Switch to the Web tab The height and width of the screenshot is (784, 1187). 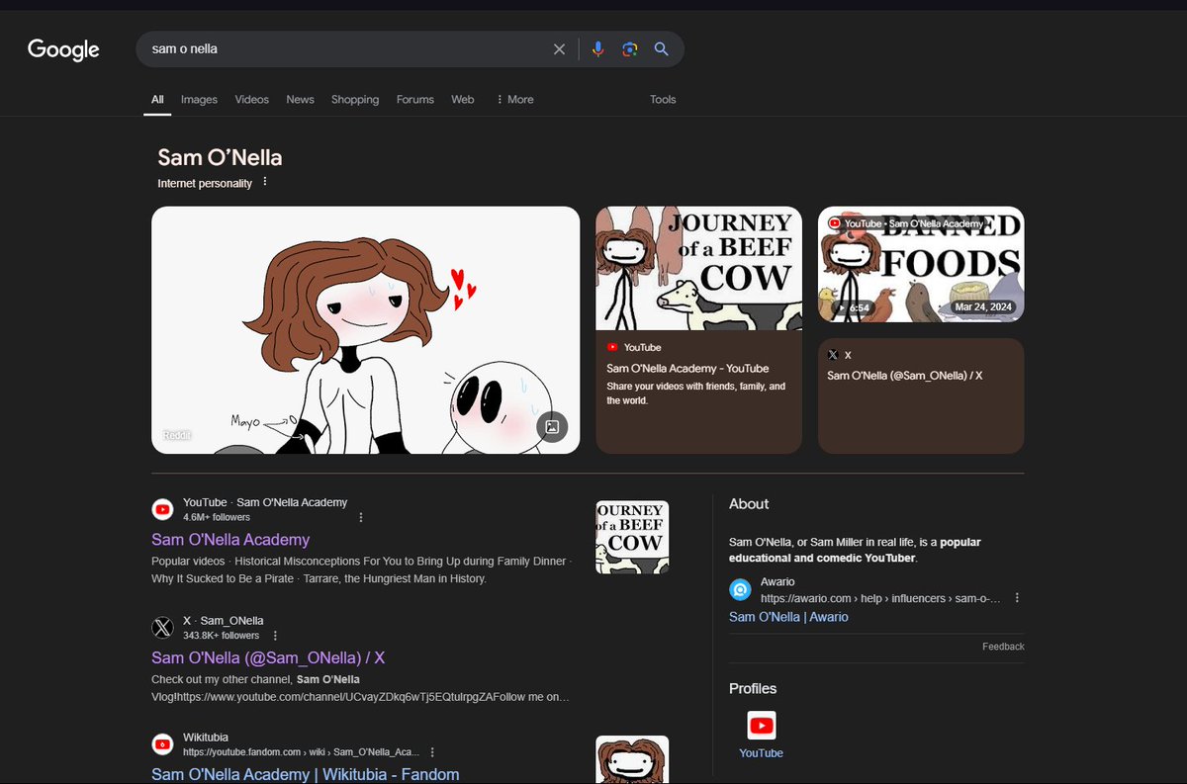click(463, 100)
